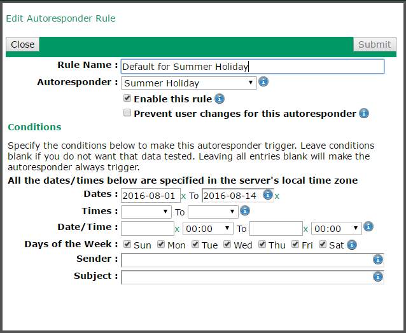Uncheck the Sun day checkbox
406x333 pixels.
point(127,244)
